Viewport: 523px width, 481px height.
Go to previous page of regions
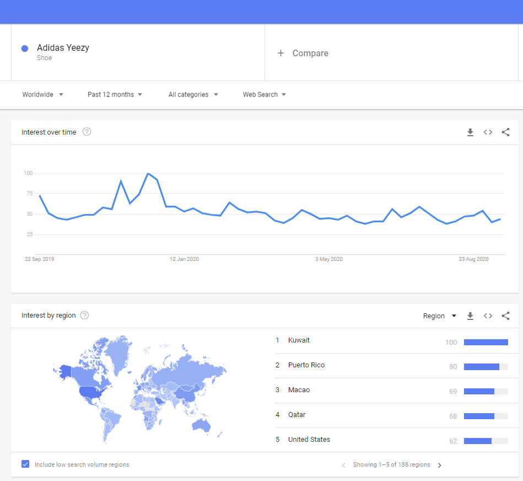pyautogui.click(x=343, y=465)
